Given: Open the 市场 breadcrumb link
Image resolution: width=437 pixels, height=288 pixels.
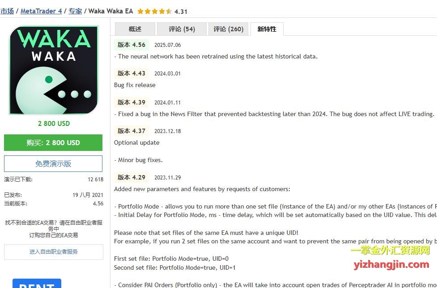Looking at the screenshot, I should pos(7,11).
